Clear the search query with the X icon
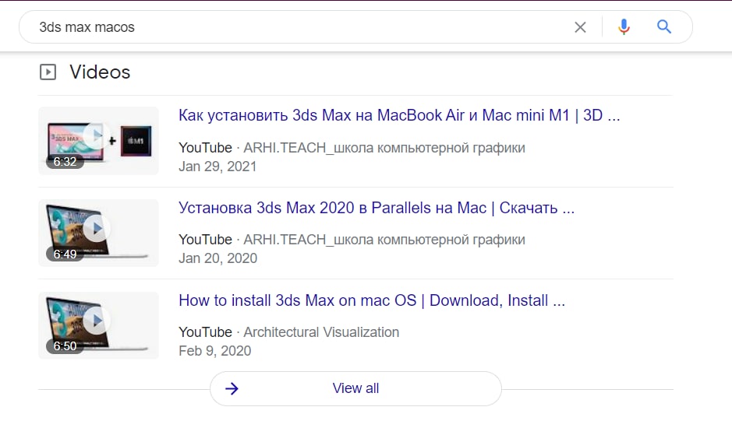Image resolution: width=732 pixels, height=435 pixels. click(x=580, y=27)
